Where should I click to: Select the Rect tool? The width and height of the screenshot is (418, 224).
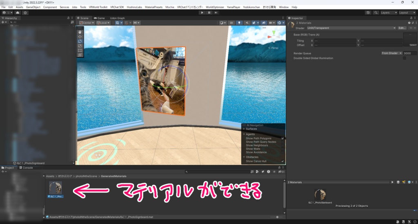click(x=80, y=50)
